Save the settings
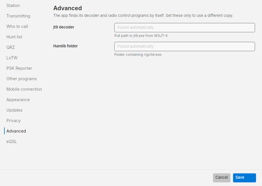 pos(245,178)
